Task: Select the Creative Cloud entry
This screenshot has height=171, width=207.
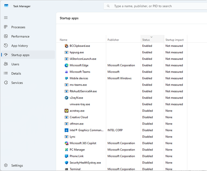Action: [79, 117]
